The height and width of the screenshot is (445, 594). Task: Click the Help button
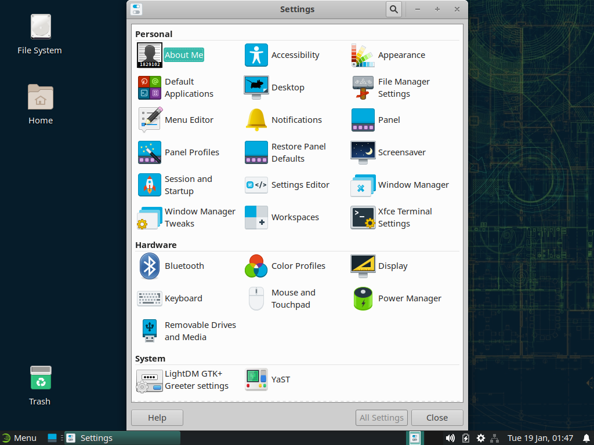click(157, 418)
